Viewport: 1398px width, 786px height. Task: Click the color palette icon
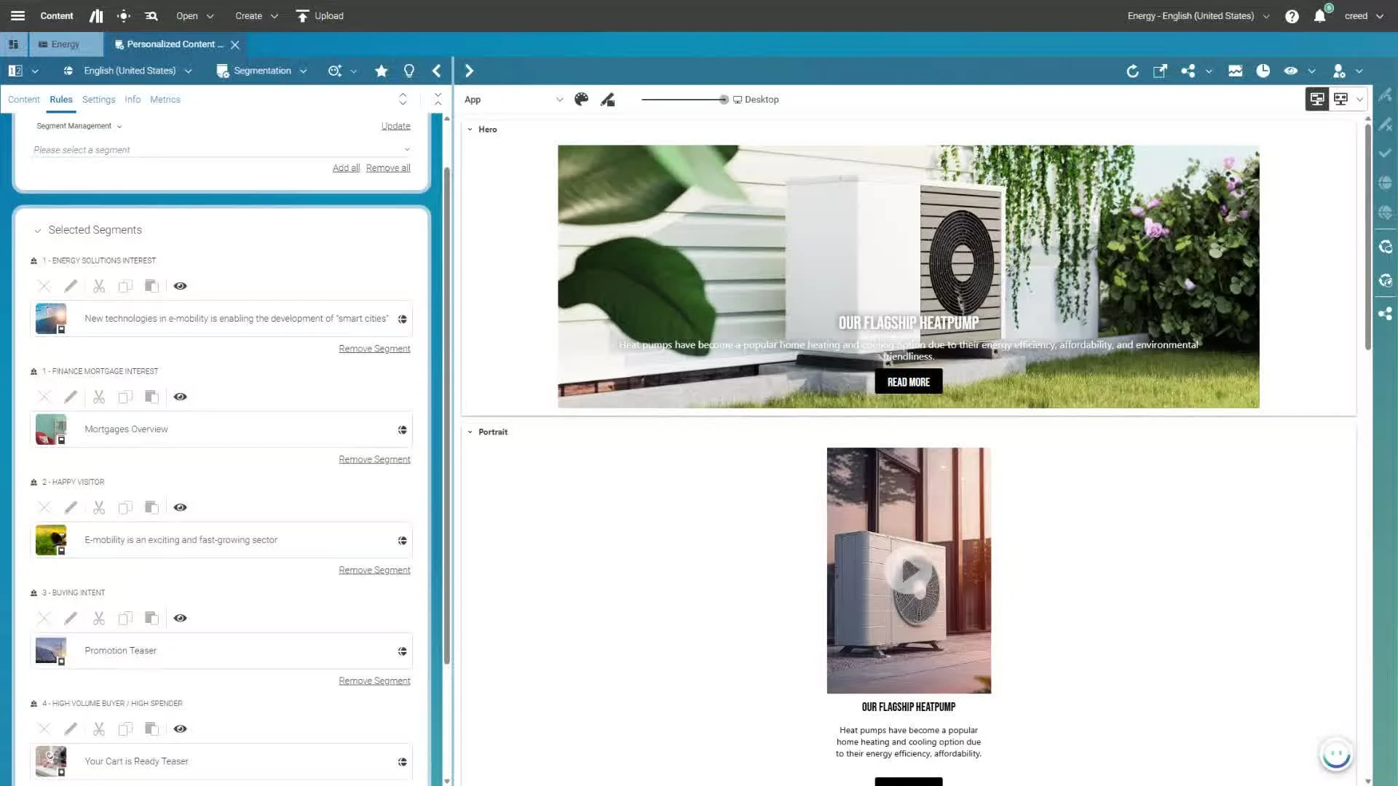tap(581, 100)
